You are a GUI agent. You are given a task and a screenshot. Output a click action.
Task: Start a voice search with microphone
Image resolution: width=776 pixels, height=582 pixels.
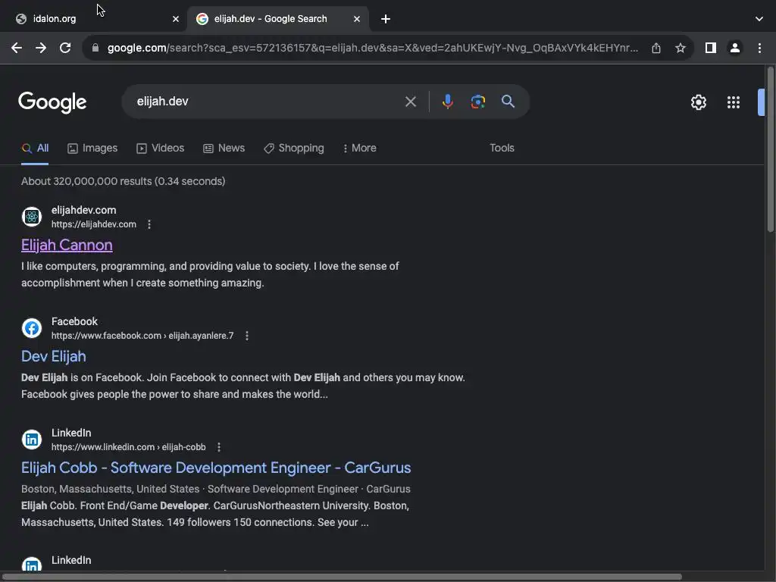pyautogui.click(x=447, y=102)
